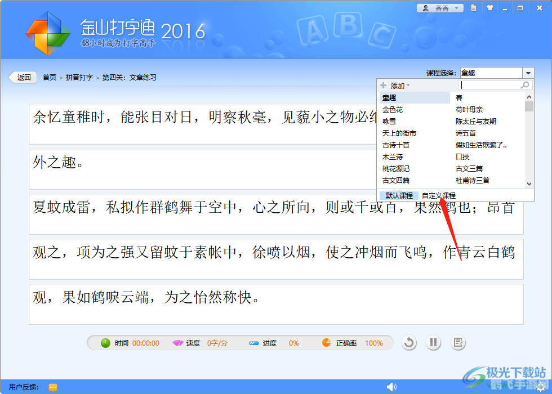Click the smiley icon next to 用户反馈
552x394 pixels.
coord(52,387)
